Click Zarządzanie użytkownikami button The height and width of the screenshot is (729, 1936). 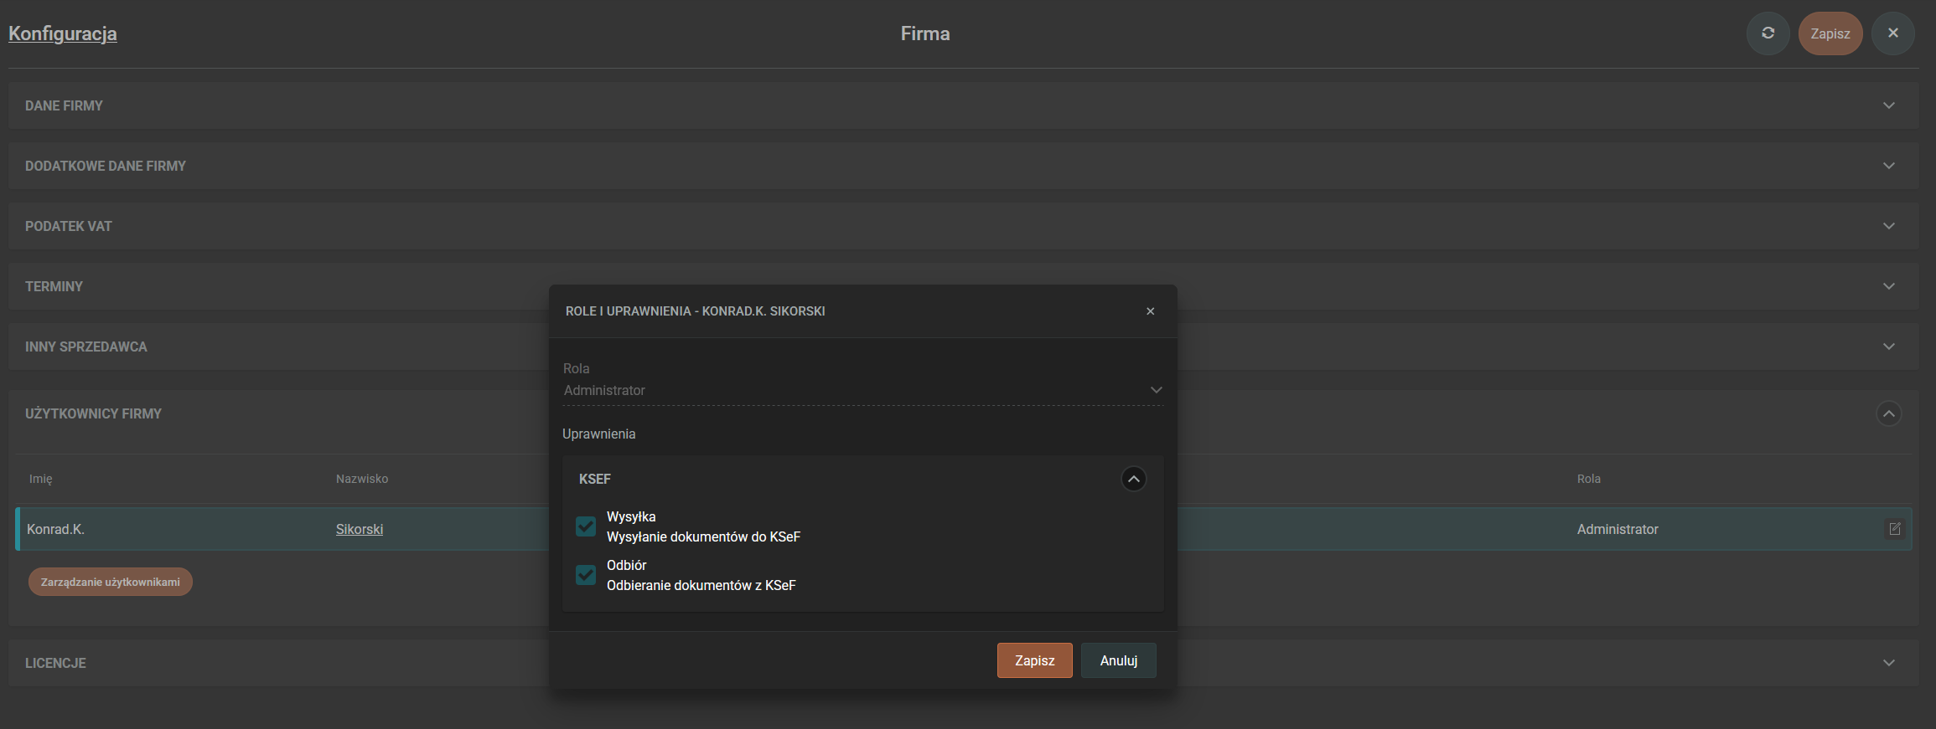(111, 582)
